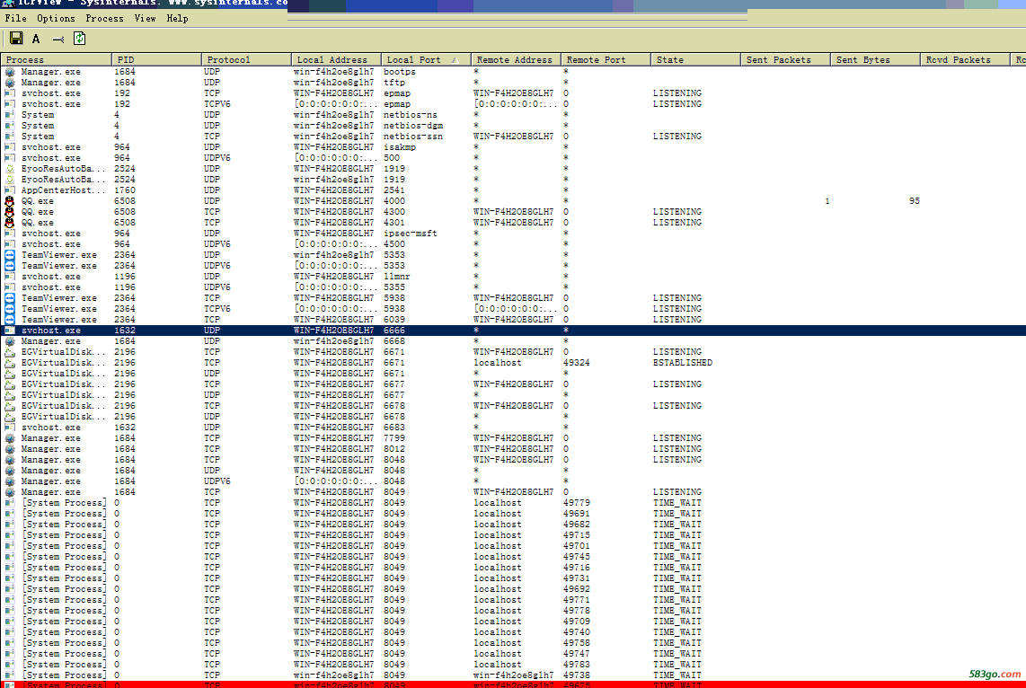Click the EGVirtualDisk icon on the ESTABLISHED row
The image size is (1026, 688).
click(x=10, y=363)
